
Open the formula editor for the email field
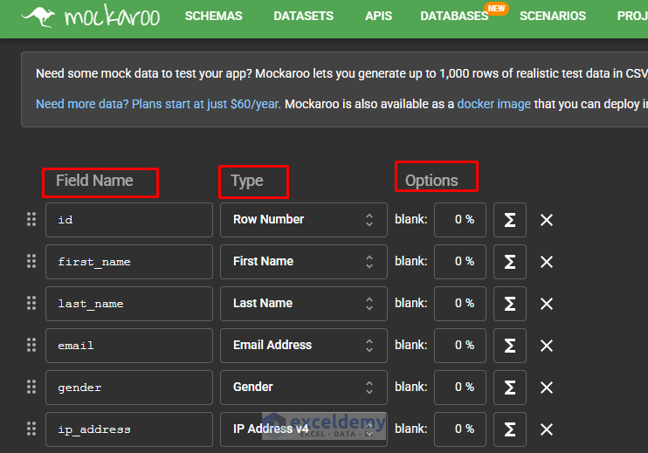pos(509,346)
